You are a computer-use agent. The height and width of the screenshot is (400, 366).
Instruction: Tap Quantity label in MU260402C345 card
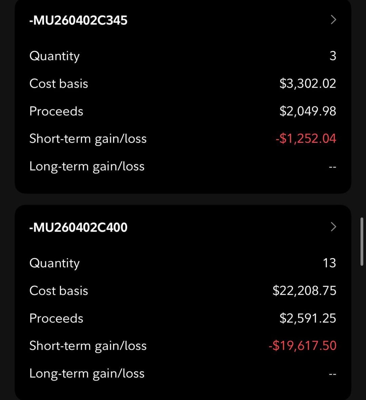coord(55,56)
